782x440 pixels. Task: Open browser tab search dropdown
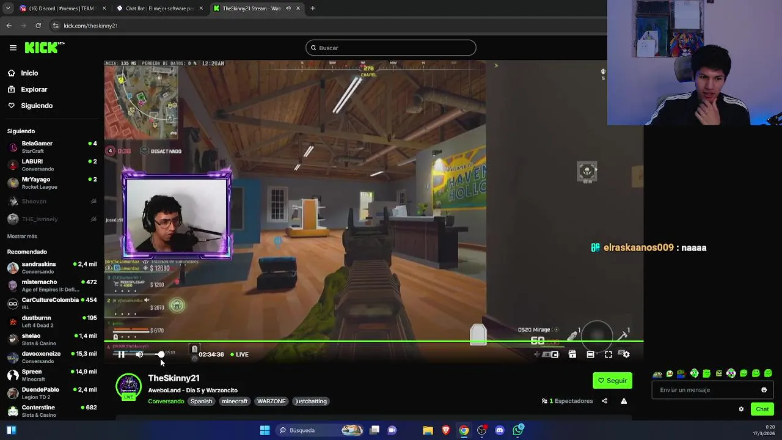7,9
